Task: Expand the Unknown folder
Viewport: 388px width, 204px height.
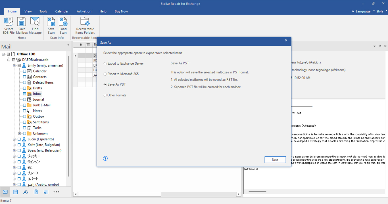Action: pyautogui.click(x=19, y=133)
